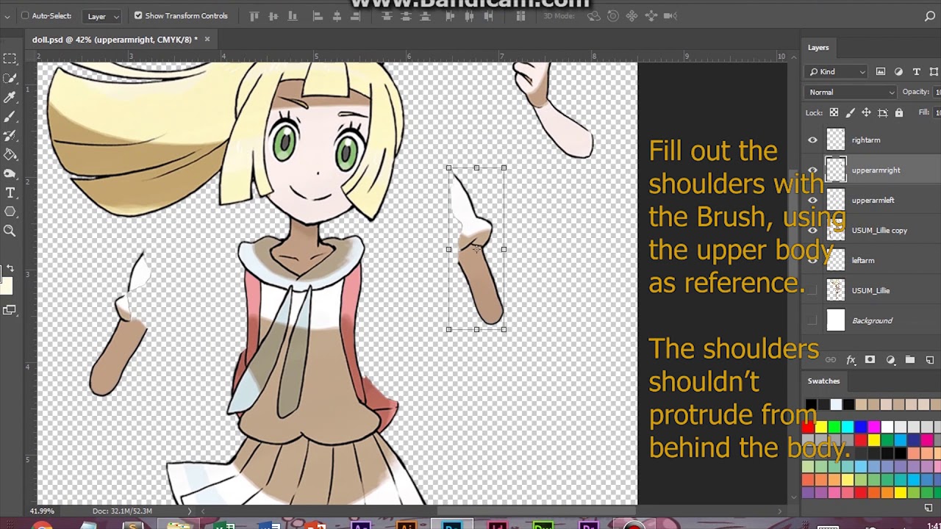
Task: Swap foreground and background colors
Action: click(10, 269)
